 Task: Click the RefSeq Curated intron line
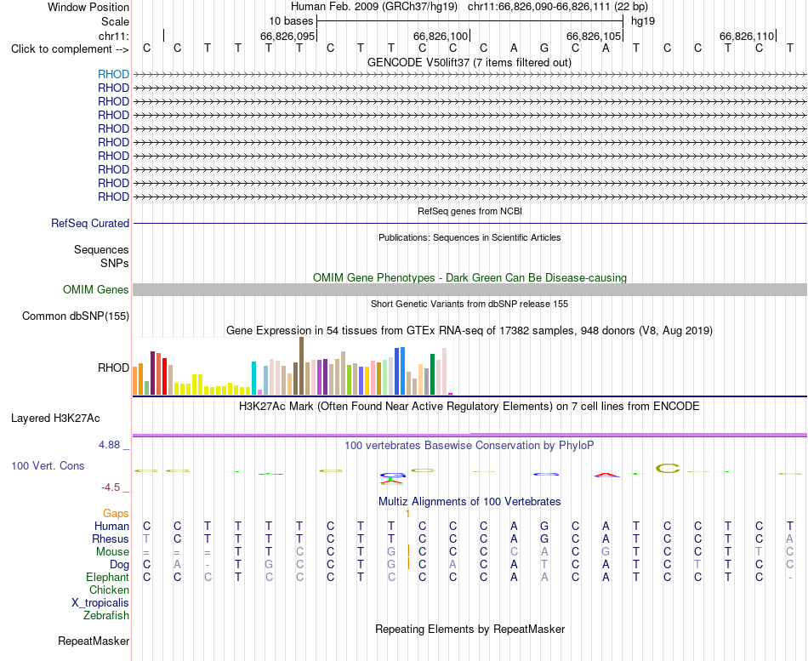[469, 223]
